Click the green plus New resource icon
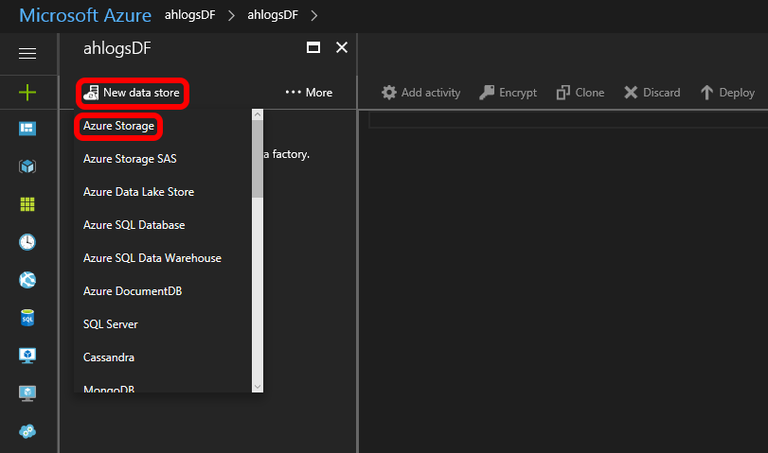The height and width of the screenshot is (453, 768). click(x=27, y=93)
